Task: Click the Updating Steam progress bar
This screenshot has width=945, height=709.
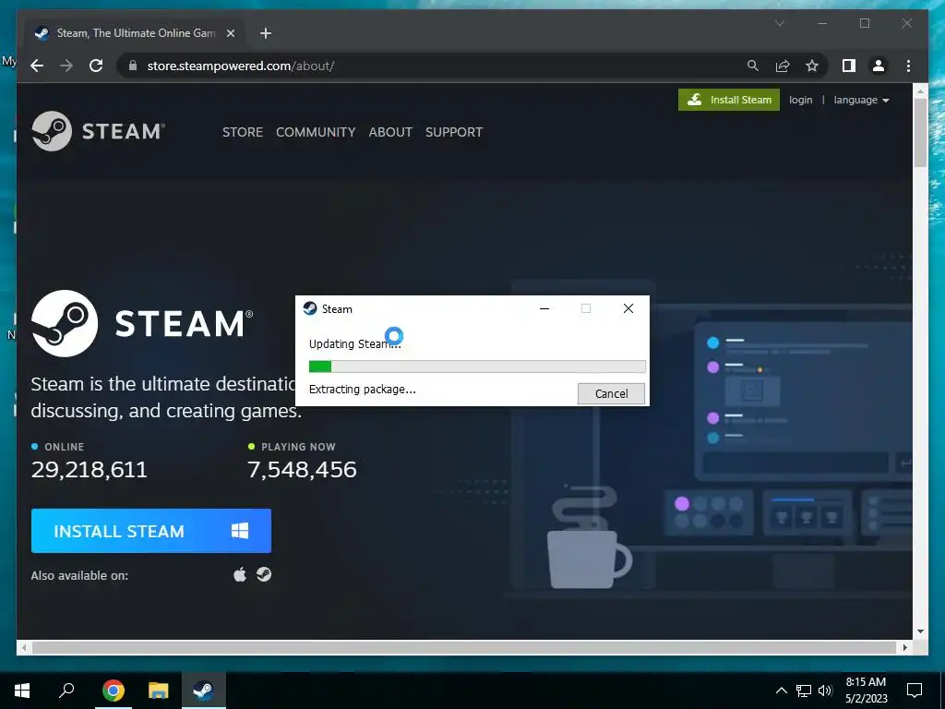Action: pyautogui.click(x=477, y=367)
